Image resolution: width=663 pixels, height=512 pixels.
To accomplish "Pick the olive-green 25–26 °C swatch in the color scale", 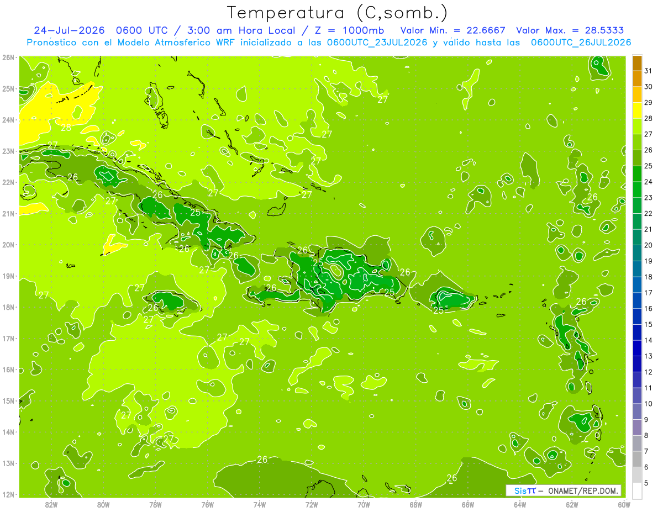I will point(637,158).
